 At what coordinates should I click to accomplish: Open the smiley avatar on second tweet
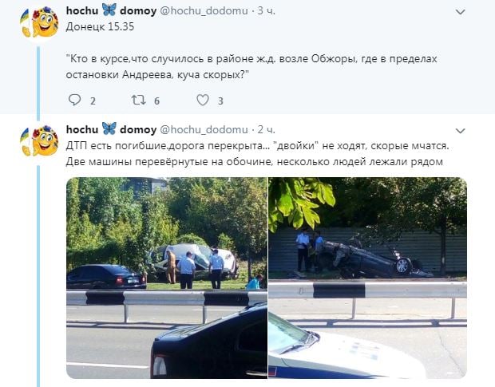pyautogui.click(x=39, y=140)
